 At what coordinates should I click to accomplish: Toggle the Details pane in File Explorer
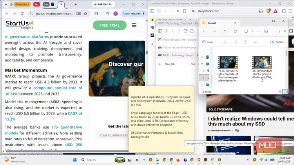277,42
